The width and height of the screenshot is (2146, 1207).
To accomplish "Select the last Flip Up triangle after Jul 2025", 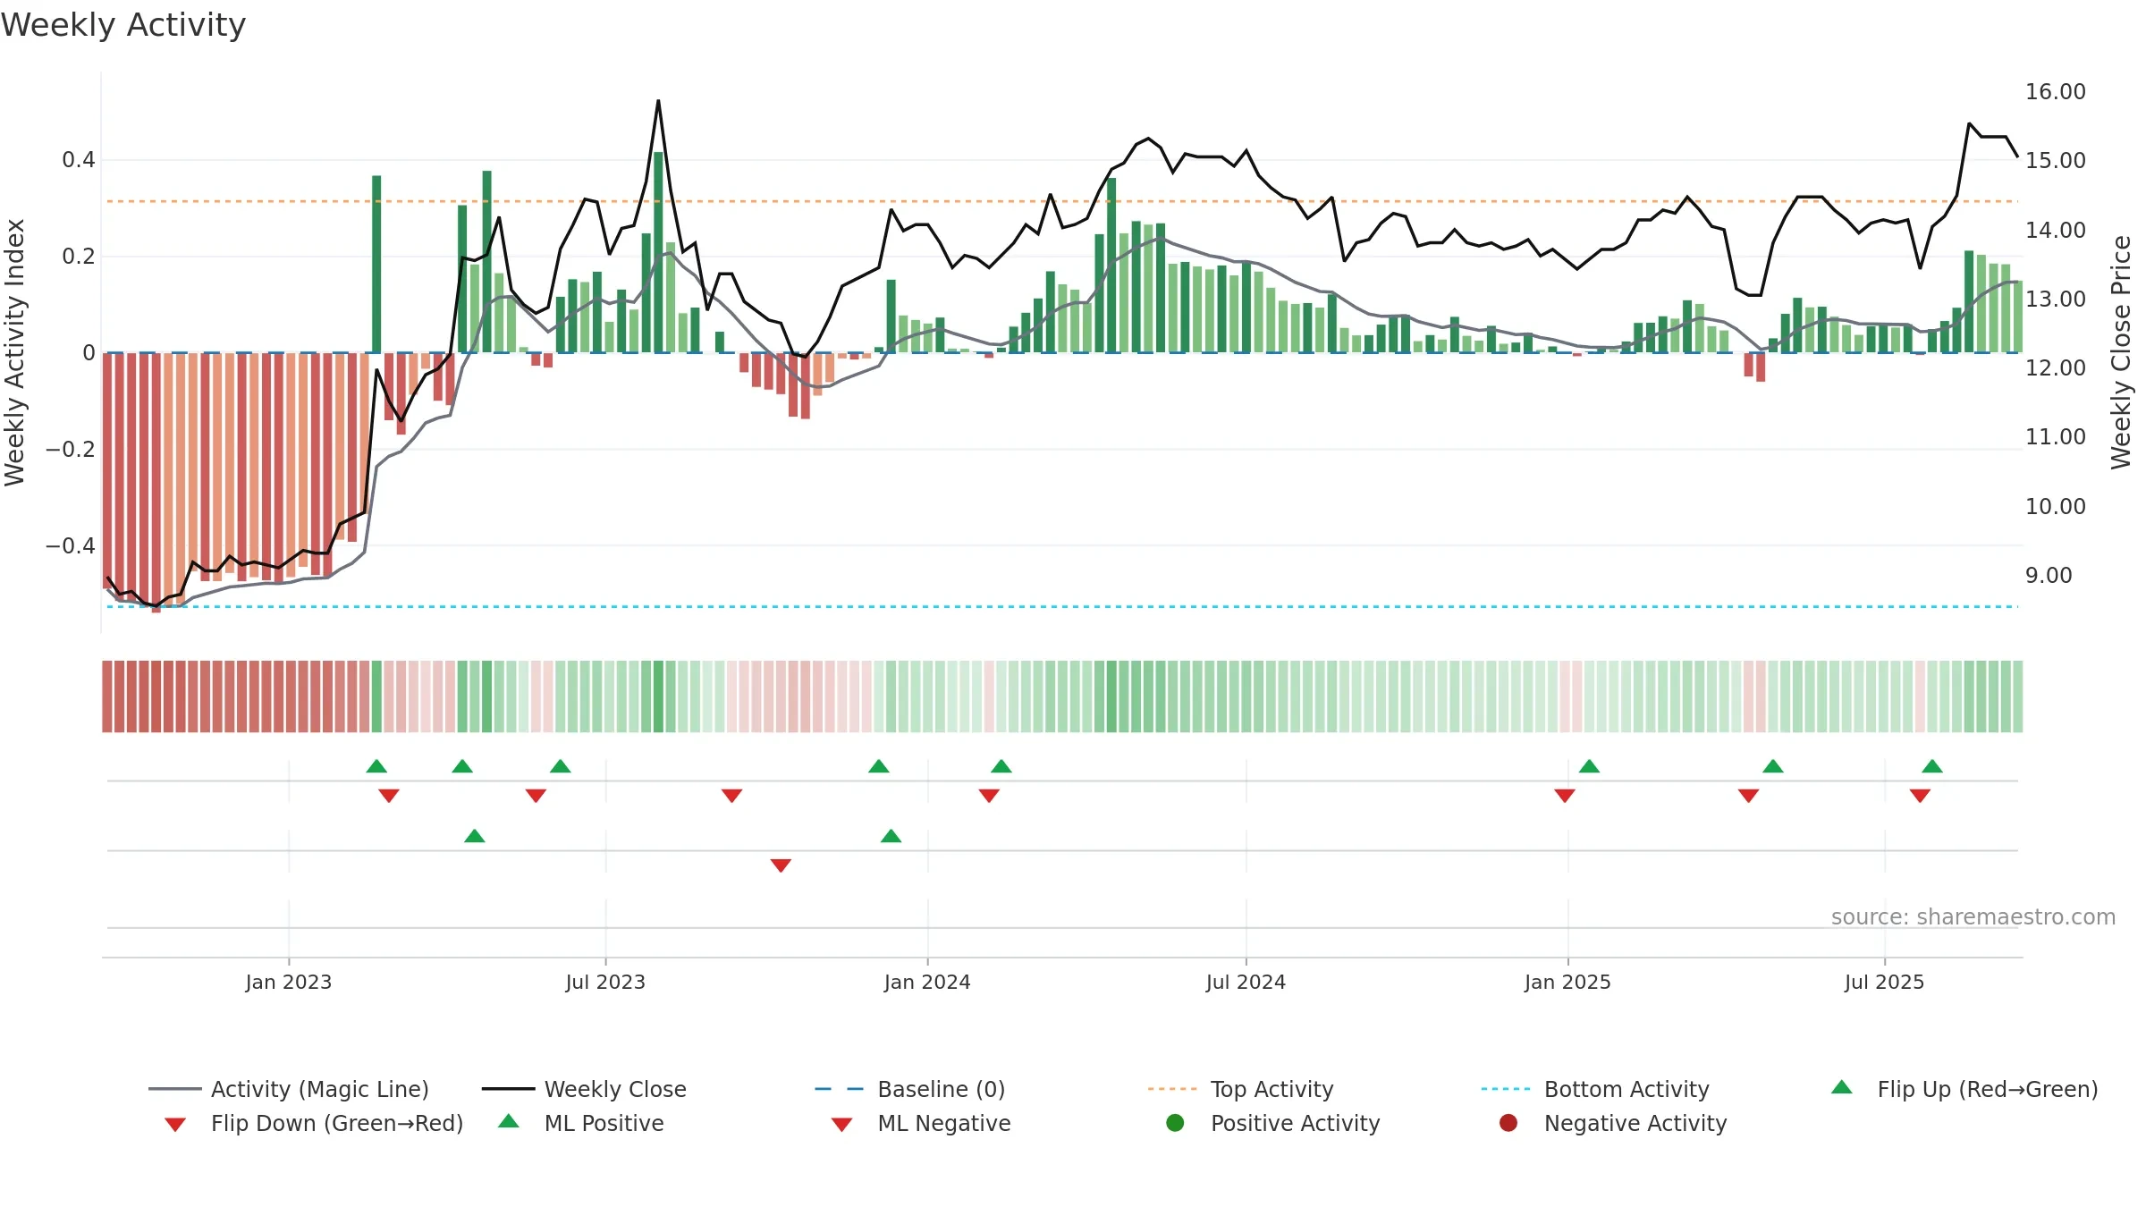I will [1932, 766].
